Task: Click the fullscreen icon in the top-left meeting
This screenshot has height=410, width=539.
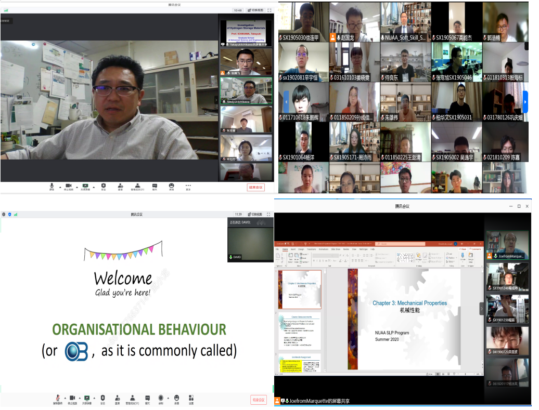Action: point(269,10)
